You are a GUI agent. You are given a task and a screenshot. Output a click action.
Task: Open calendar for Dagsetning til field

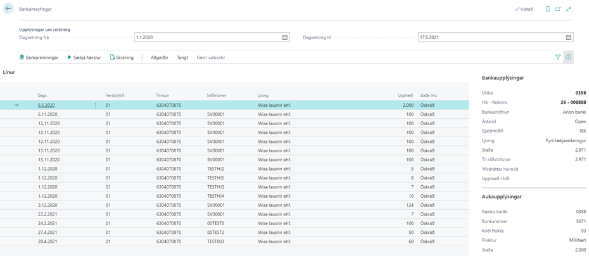coord(568,37)
